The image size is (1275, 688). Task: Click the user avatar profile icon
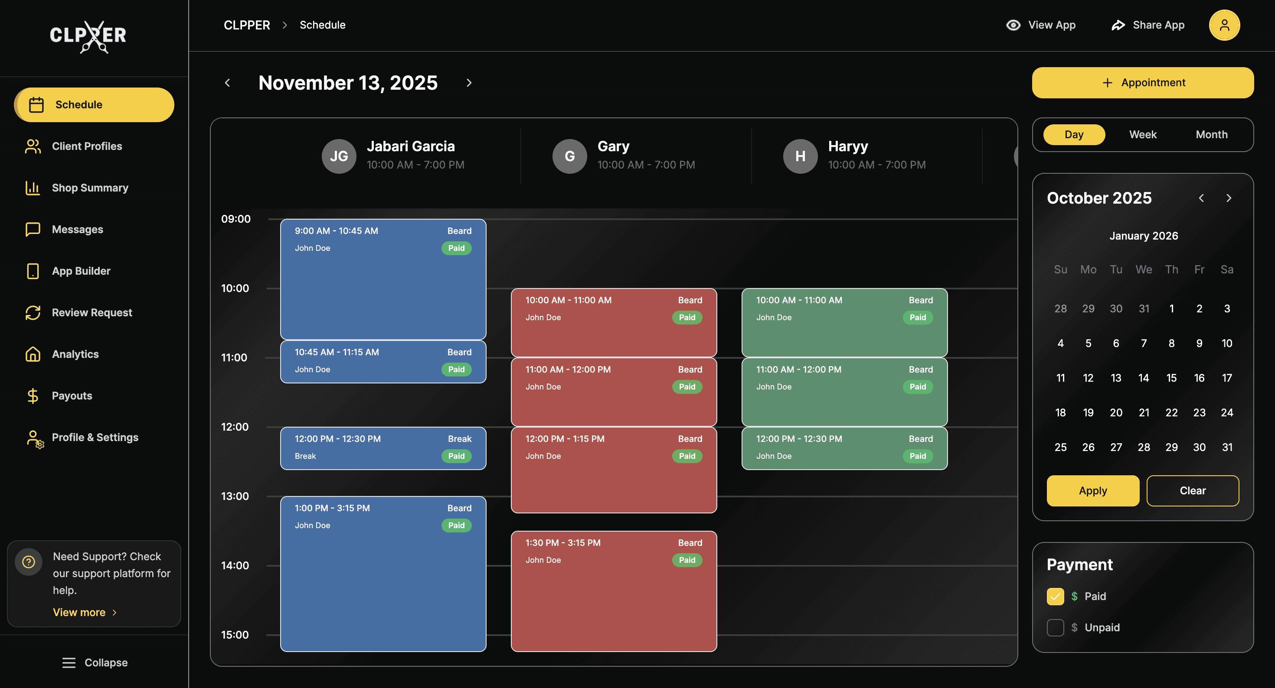1224,25
